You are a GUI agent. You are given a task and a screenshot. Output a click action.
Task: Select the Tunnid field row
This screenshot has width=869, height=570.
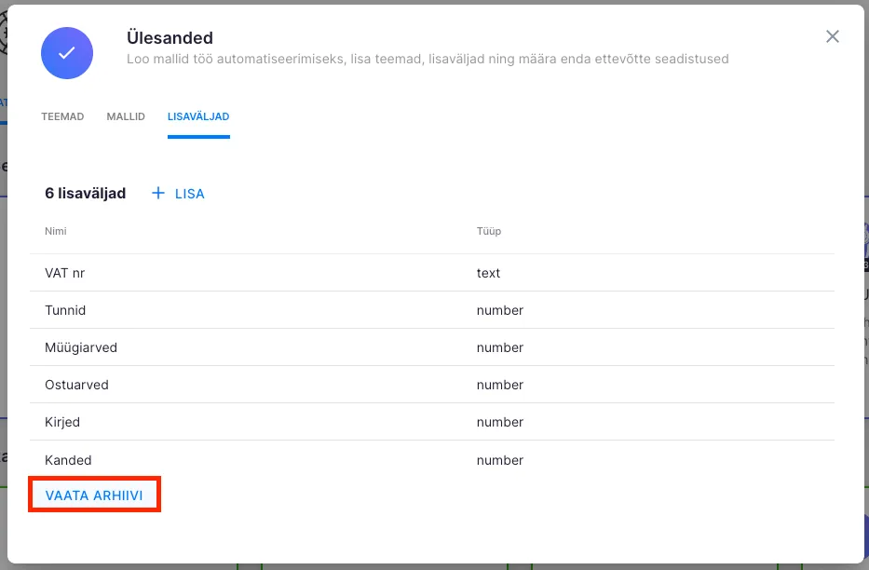[x=65, y=310]
